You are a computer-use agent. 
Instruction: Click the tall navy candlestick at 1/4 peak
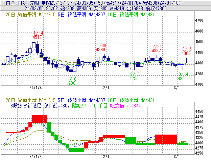click(38, 48)
